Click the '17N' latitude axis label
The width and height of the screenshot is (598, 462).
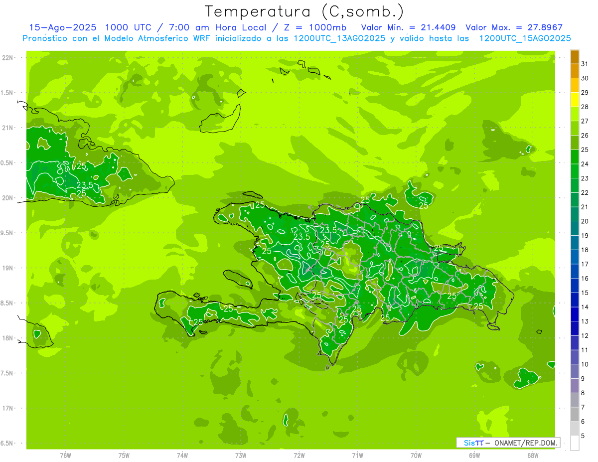click(x=8, y=408)
